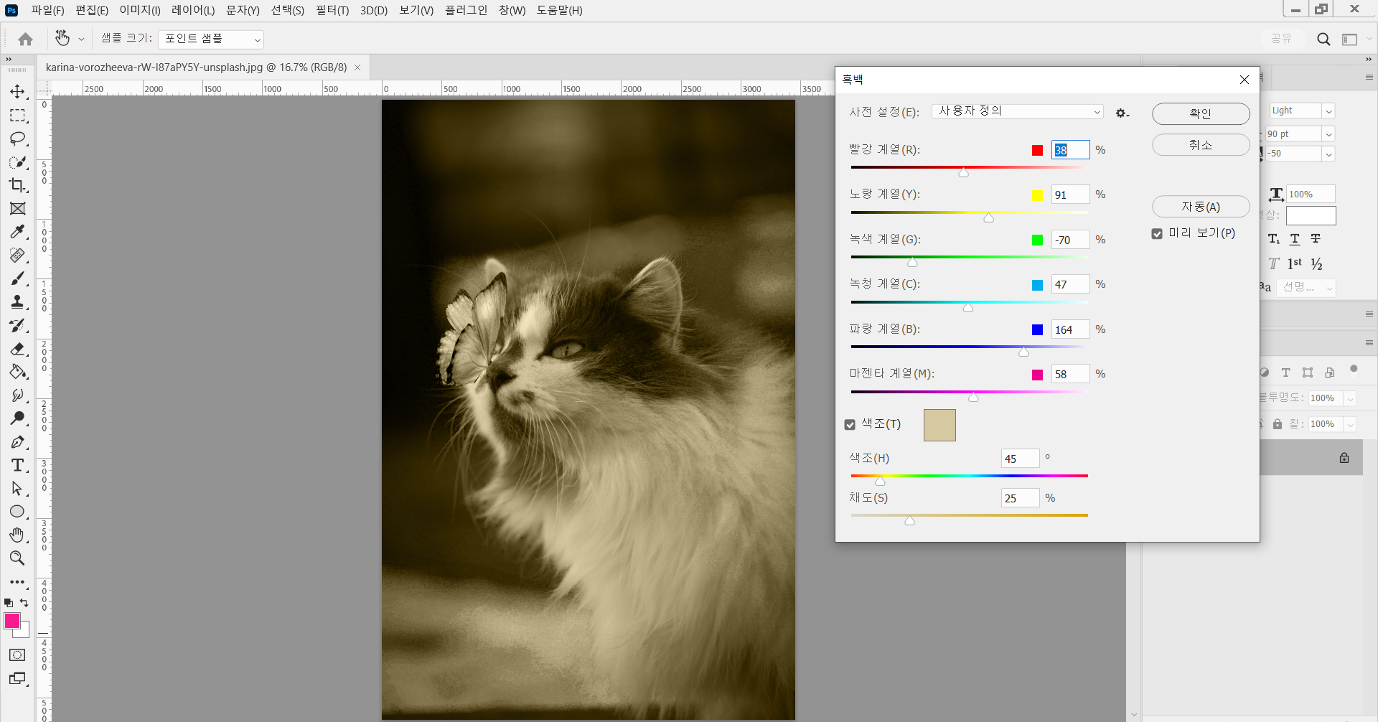Select the Quick Selection tool
Screen dimensions: 1378x722
tap(17, 162)
